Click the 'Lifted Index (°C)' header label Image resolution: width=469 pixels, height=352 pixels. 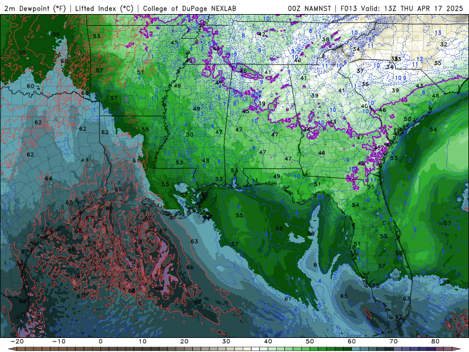[x=104, y=8]
